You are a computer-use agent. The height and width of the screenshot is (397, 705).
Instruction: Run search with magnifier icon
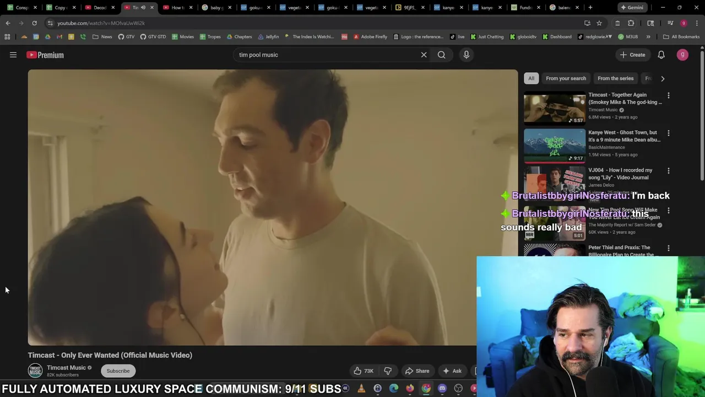[441, 55]
